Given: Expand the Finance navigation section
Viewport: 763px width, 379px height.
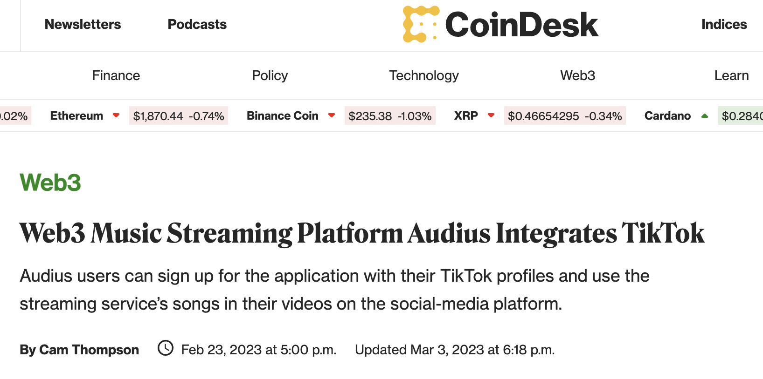Looking at the screenshot, I should (116, 75).
